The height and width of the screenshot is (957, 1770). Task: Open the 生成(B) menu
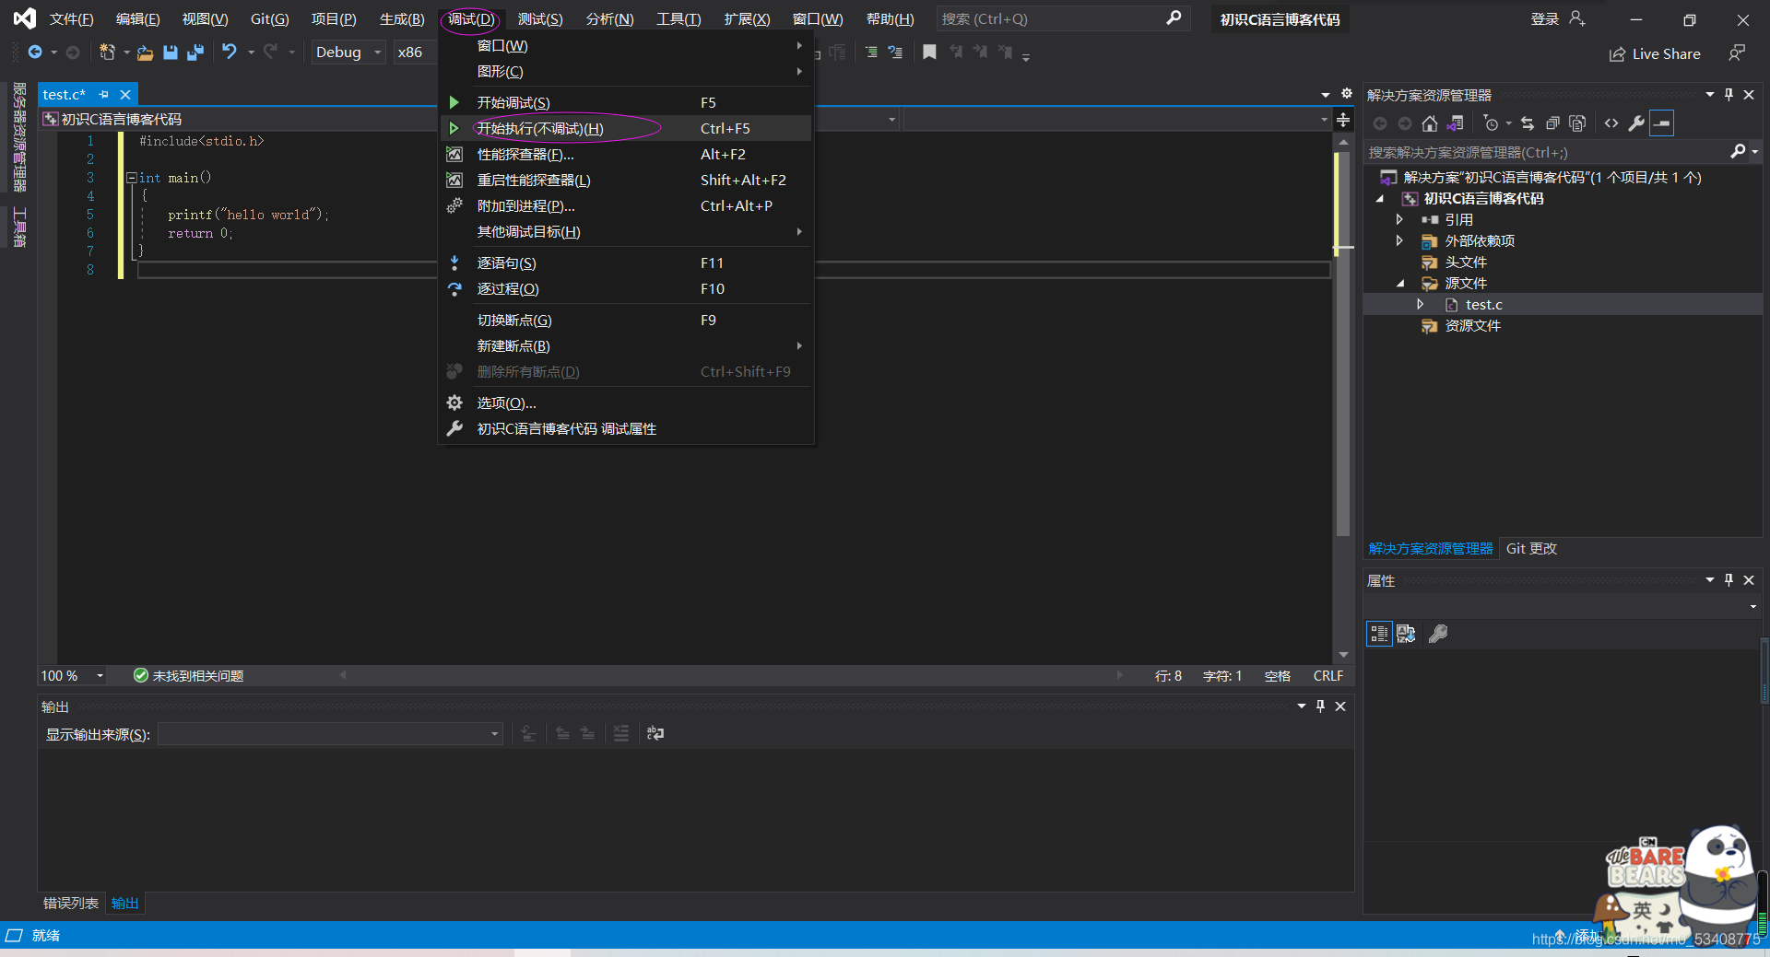click(402, 19)
